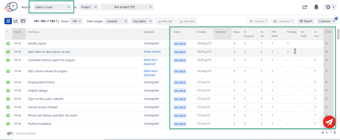The width and height of the screenshot is (340, 140).
Task: Click the TP-90 issue type icon
Action: point(8,71)
